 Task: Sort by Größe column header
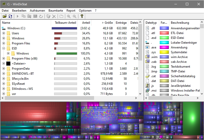point(103,23)
